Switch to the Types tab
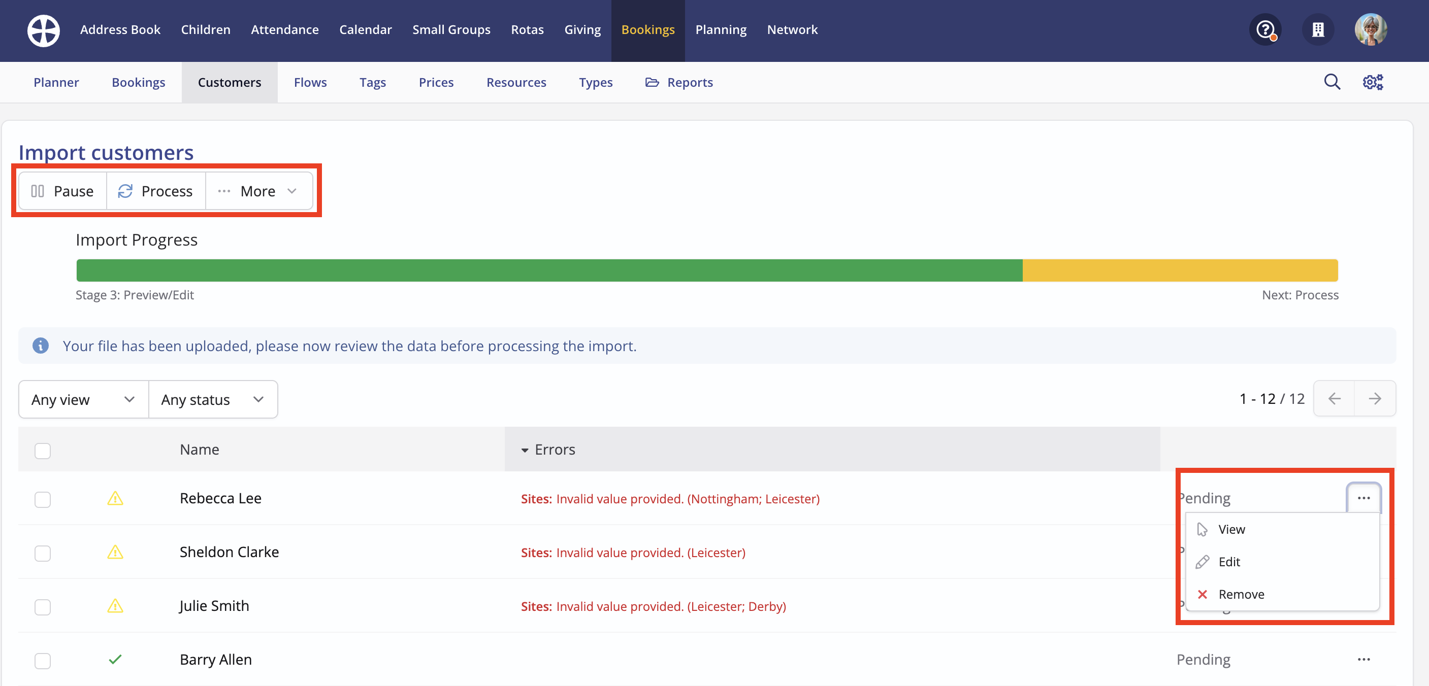The height and width of the screenshot is (686, 1429). pos(596,82)
